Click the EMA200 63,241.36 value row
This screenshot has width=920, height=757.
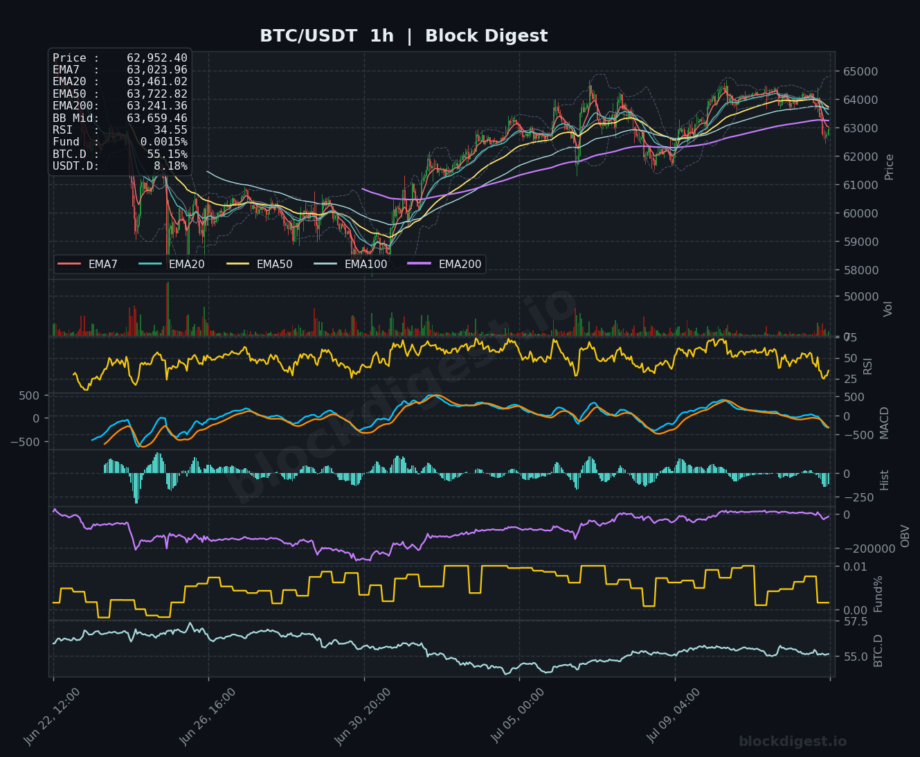(120, 106)
